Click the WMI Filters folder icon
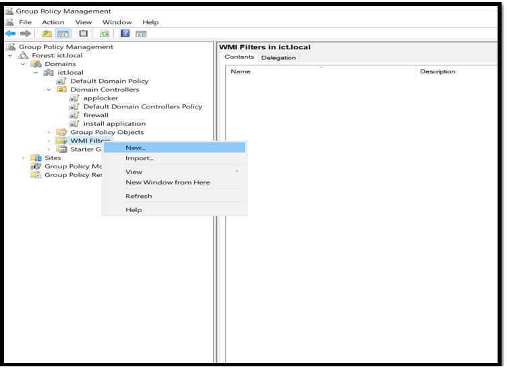 tap(61, 141)
